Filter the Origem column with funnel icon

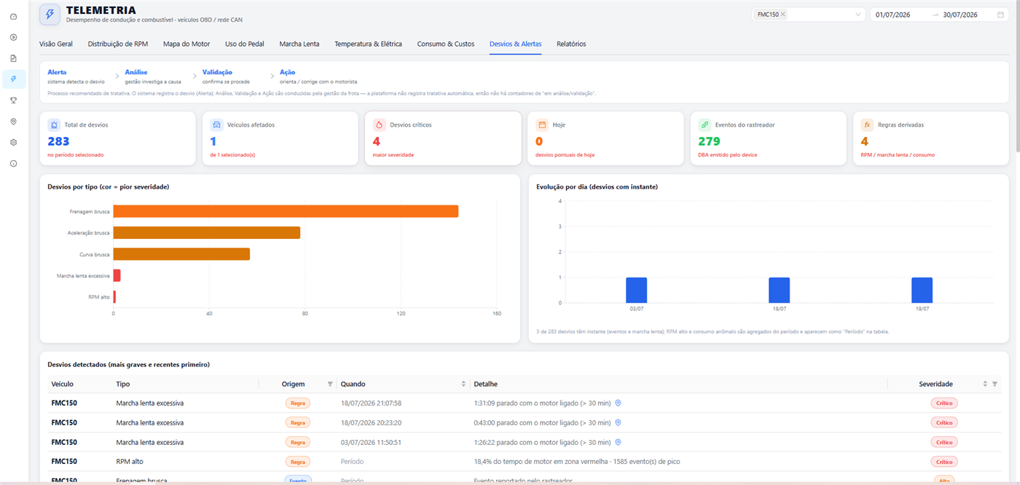329,384
